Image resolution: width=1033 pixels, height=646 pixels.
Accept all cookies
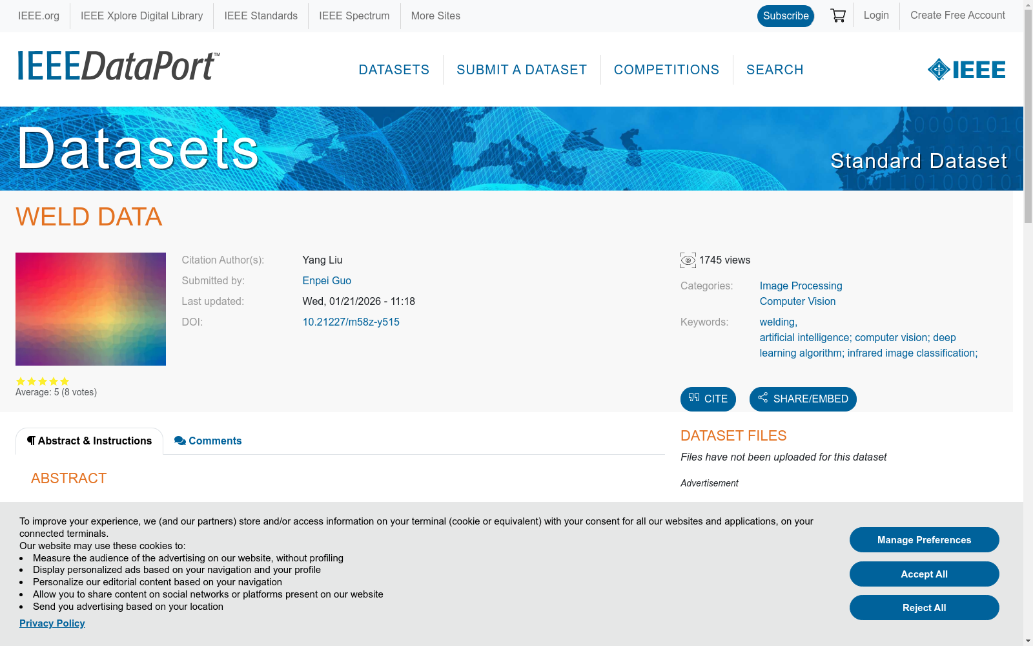click(x=924, y=574)
